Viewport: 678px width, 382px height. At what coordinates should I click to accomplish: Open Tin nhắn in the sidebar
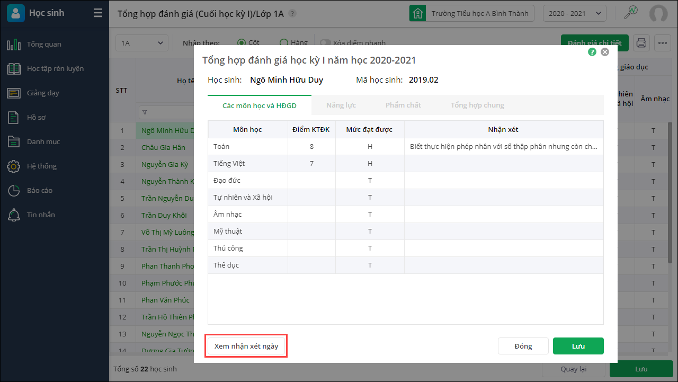(41, 215)
